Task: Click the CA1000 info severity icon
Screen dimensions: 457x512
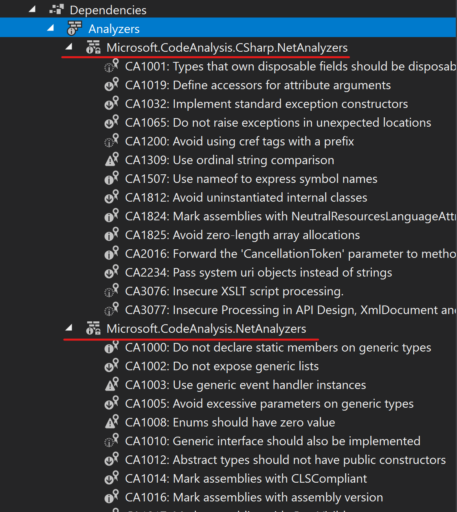Action: 111,347
